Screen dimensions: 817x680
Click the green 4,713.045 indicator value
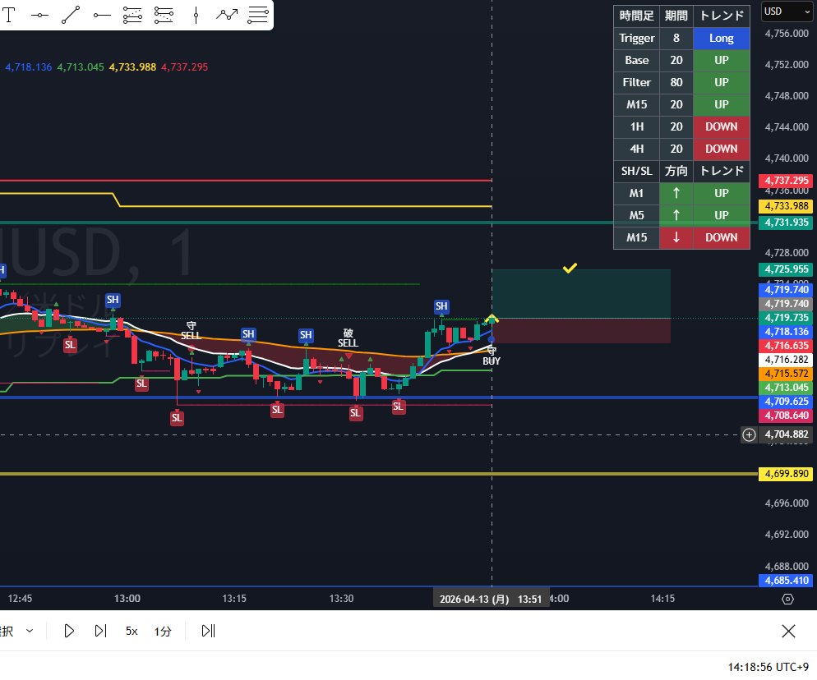pos(81,67)
